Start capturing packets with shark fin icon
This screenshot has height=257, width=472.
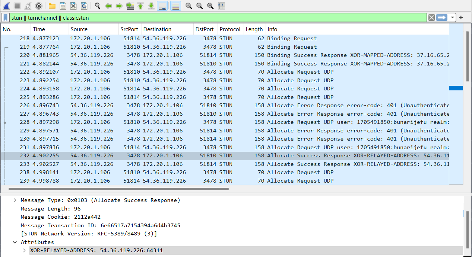click(x=7, y=6)
